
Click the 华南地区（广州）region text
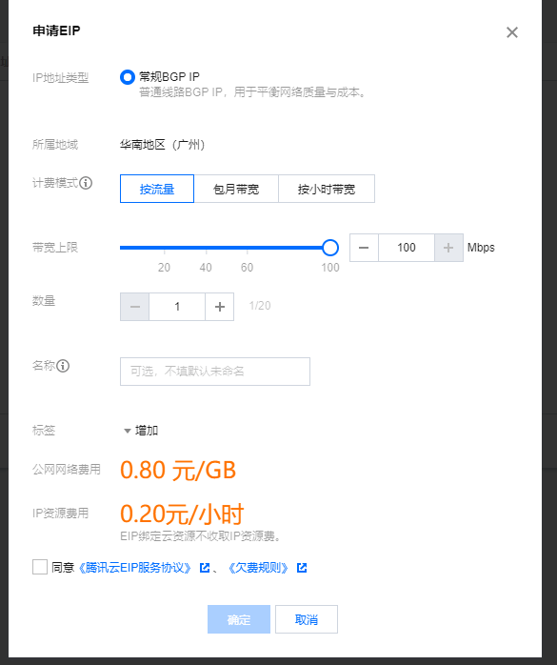163,145
